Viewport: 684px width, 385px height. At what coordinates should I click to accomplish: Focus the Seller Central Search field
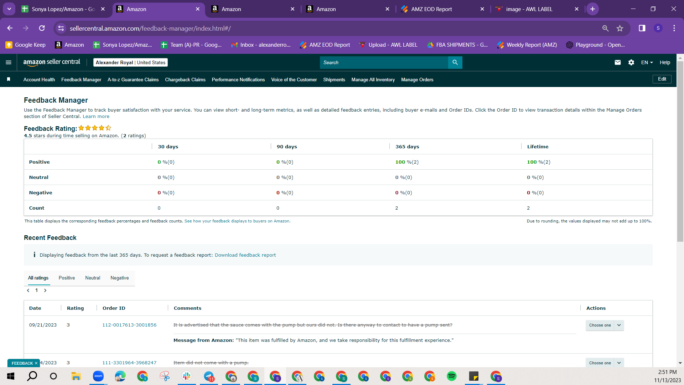click(384, 62)
